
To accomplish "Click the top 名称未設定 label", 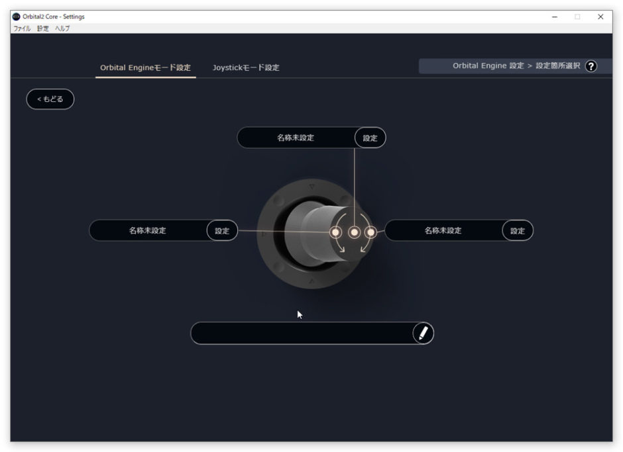I will tap(296, 138).
